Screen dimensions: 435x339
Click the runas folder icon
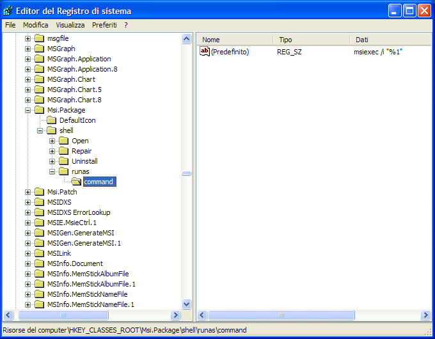64,171
